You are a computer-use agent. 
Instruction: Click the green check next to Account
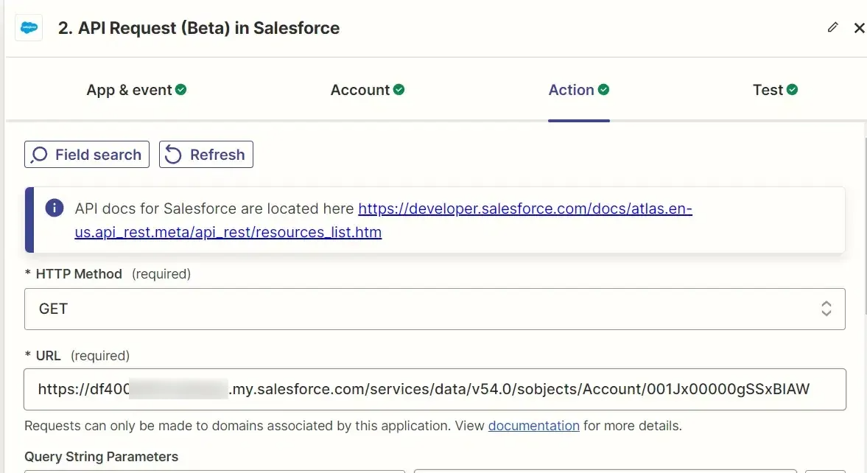tap(399, 90)
